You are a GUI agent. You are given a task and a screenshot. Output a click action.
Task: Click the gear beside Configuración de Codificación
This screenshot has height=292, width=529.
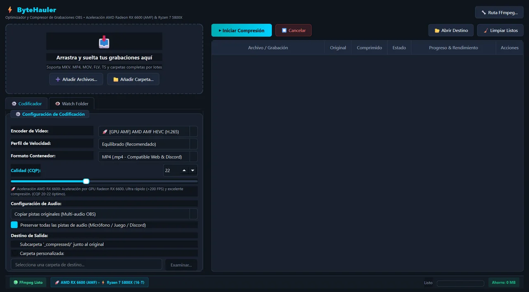[x=18, y=114]
